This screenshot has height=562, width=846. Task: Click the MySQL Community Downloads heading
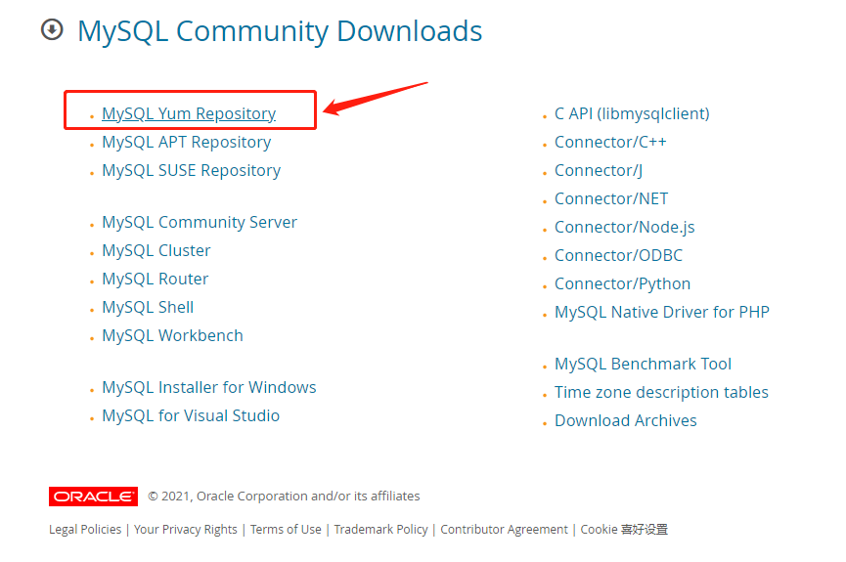click(x=280, y=31)
